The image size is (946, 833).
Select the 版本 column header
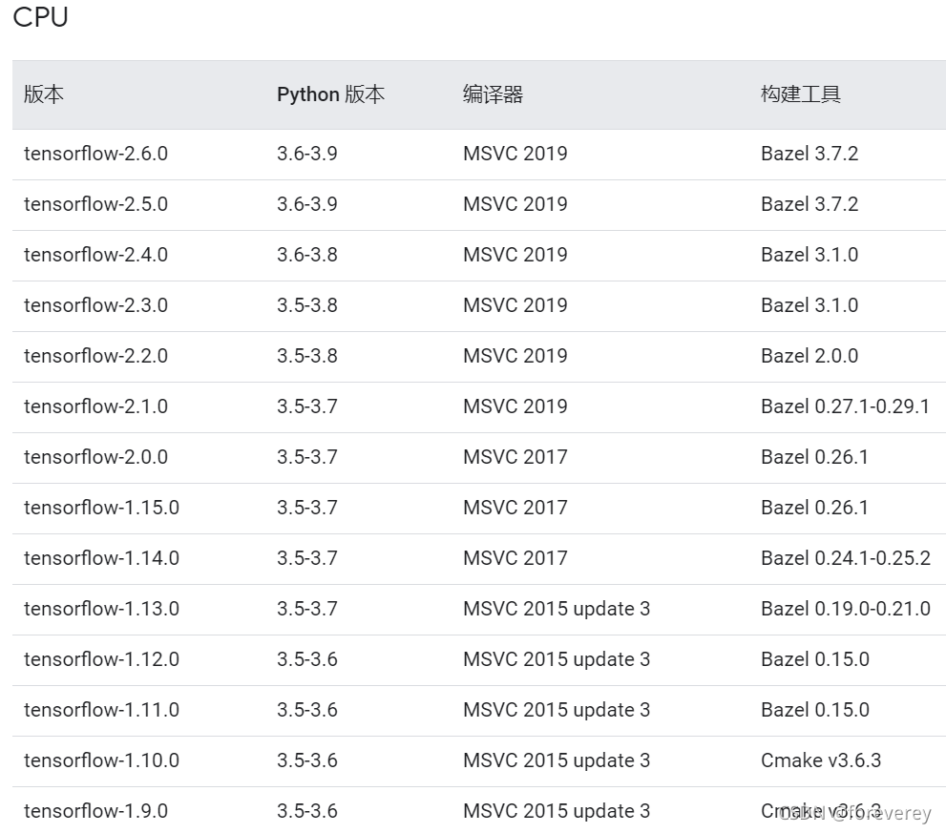44,94
